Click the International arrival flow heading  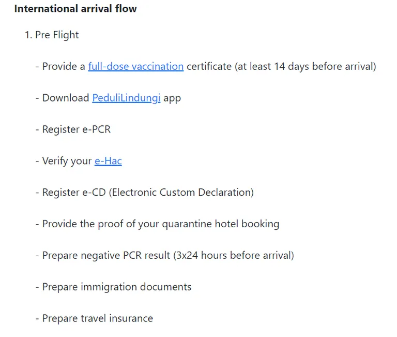tap(75, 9)
